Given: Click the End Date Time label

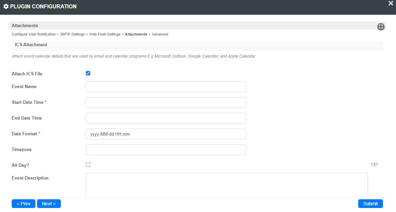Looking at the screenshot, I should point(26,118).
